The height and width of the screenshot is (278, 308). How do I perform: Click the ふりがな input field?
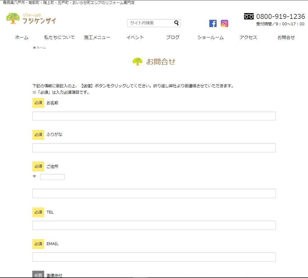[x=154, y=148]
